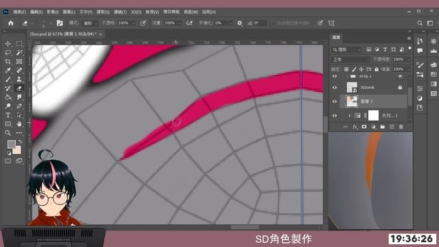Toggle lock image pixels brush icon
The height and width of the screenshot is (247, 439).
point(354,69)
